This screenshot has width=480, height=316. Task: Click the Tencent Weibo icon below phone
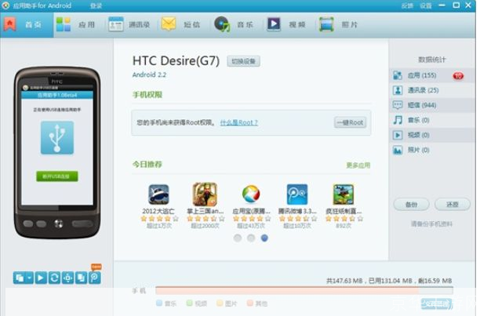point(95,278)
